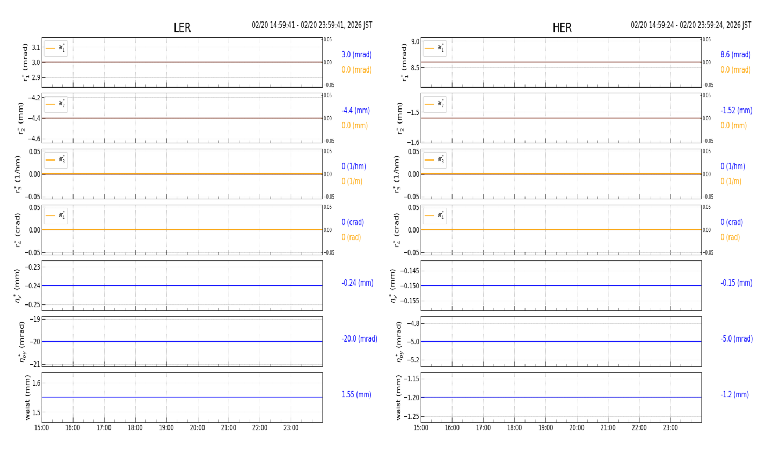The image size is (758, 464).
Task: Click the blue line in LER waist plot
Action: (182, 397)
